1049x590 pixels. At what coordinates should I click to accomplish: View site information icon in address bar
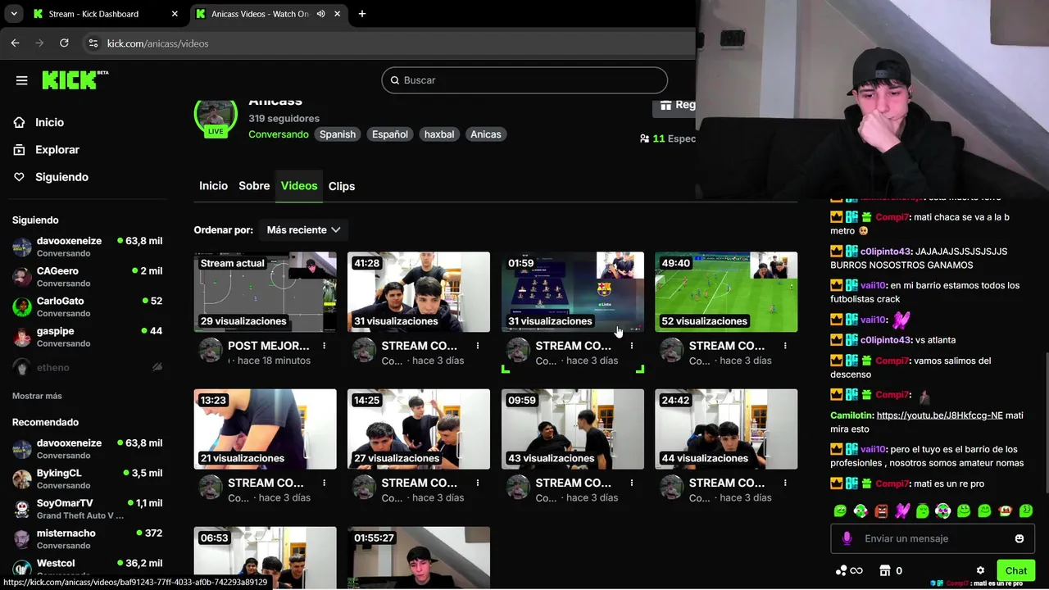(x=93, y=43)
